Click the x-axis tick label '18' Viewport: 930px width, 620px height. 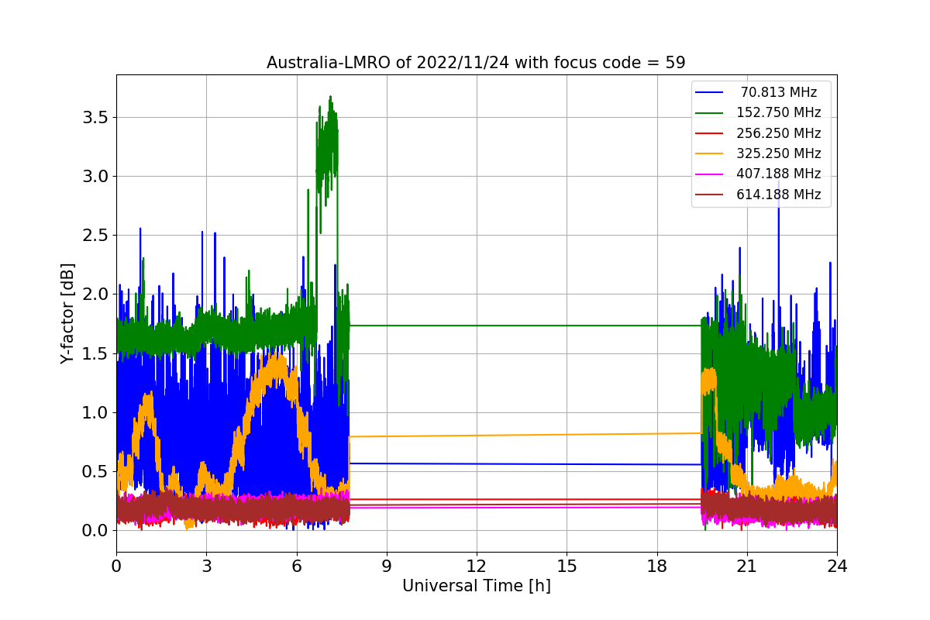(x=656, y=566)
